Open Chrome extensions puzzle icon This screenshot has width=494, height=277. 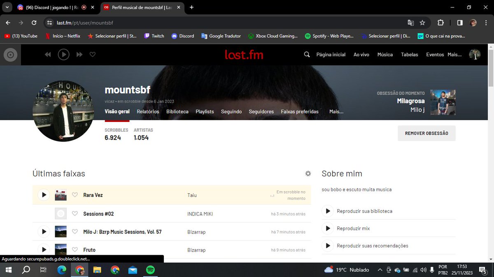[440, 23]
